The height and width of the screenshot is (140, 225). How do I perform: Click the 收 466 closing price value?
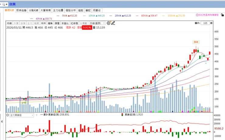59,28
